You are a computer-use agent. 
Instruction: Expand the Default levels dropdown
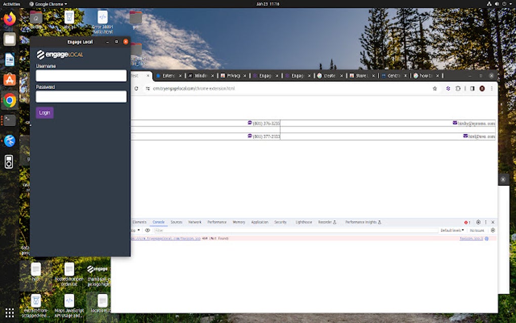click(452, 230)
